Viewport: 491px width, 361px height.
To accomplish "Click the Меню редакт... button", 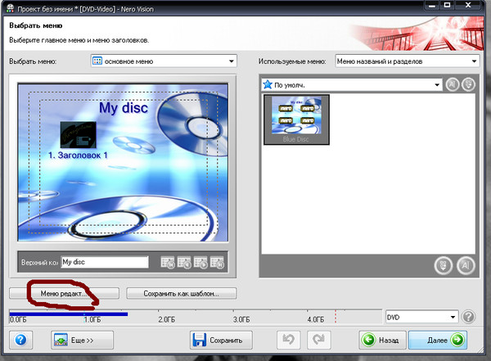I will tap(64, 294).
